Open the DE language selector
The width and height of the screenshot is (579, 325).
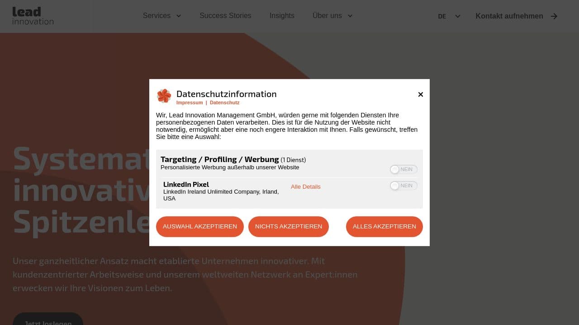[448, 16]
